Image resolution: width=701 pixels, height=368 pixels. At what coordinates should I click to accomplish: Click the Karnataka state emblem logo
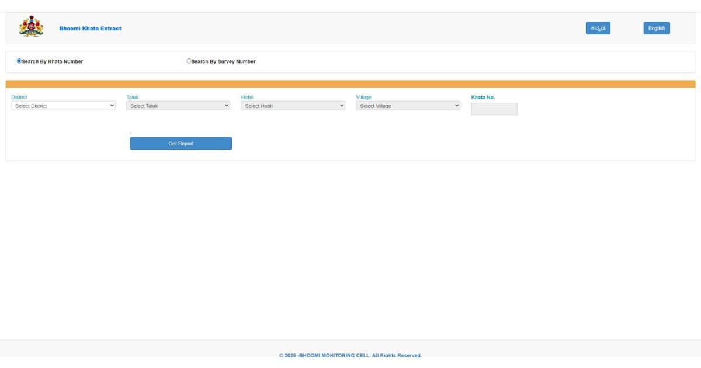click(x=31, y=27)
